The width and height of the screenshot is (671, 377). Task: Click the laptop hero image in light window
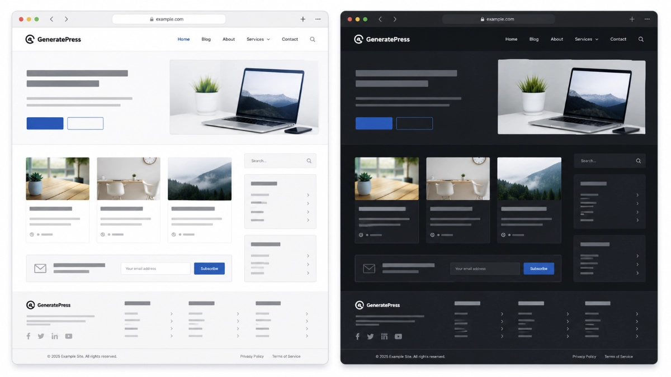pos(244,97)
